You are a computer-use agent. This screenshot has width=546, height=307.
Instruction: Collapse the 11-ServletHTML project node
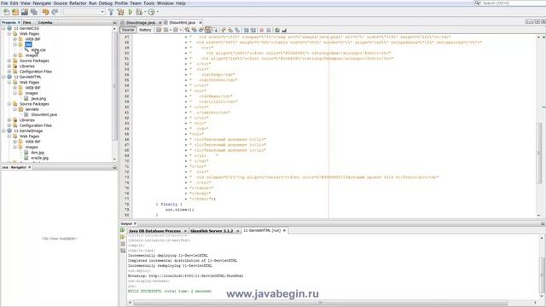(3, 77)
